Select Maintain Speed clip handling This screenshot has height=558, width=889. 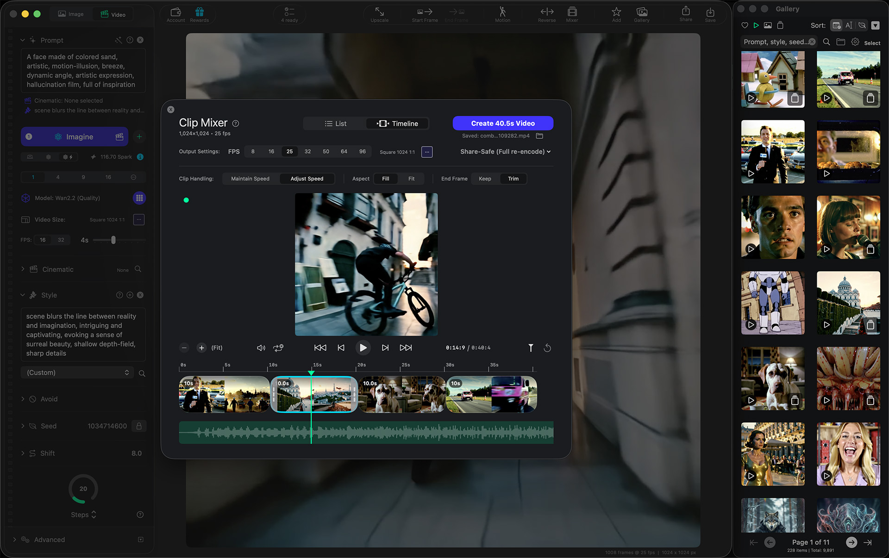pyautogui.click(x=250, y=179)
